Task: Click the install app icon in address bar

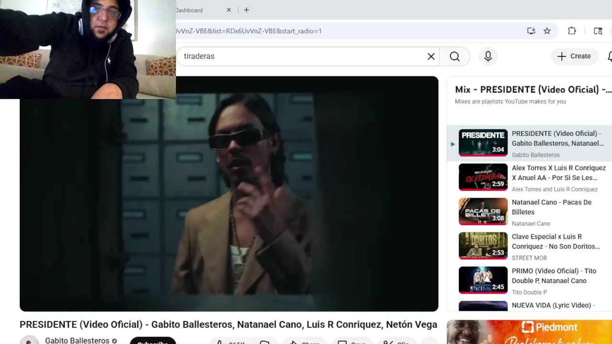Action: pyautogui.click(x=531, y=31)
